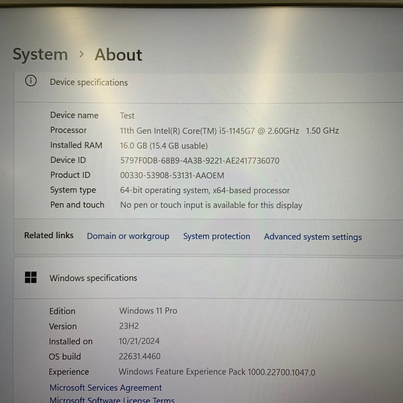Click the Processor label
This screenshot has height=403, width=403.
click(x=68, y=130)
